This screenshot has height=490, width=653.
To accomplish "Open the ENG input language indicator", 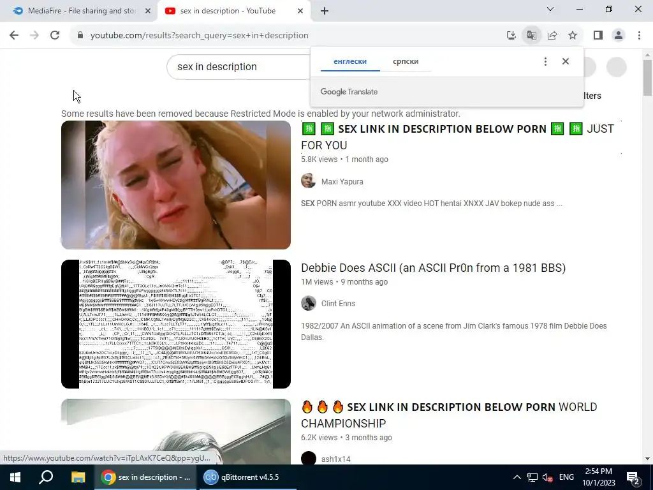I will pyautogui.click(x=566, y=477).
